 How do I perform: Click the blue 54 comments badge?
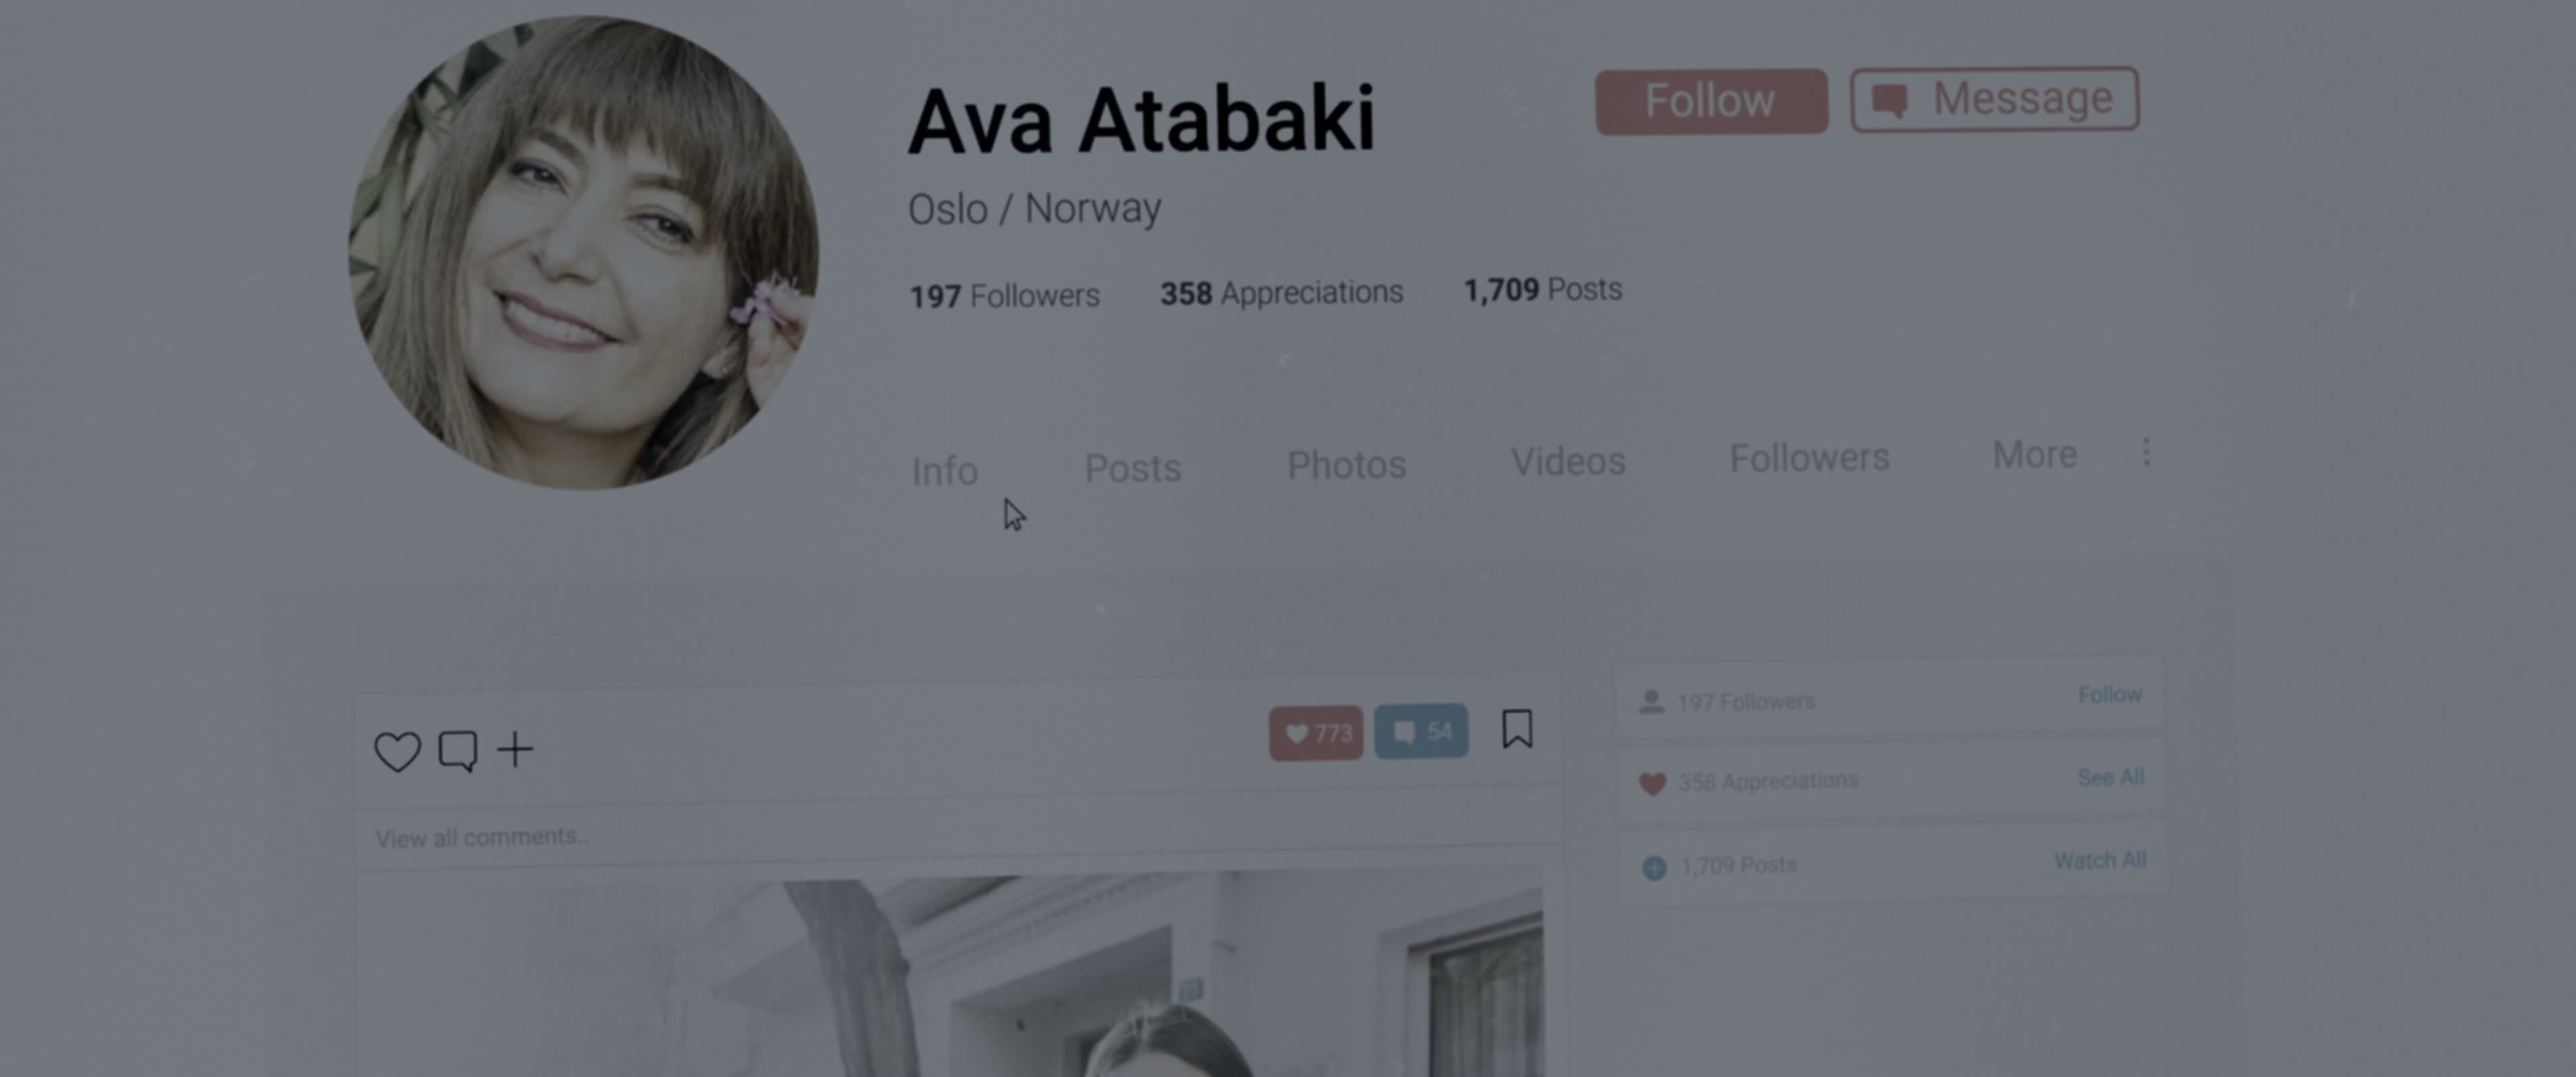point(1421,731)
